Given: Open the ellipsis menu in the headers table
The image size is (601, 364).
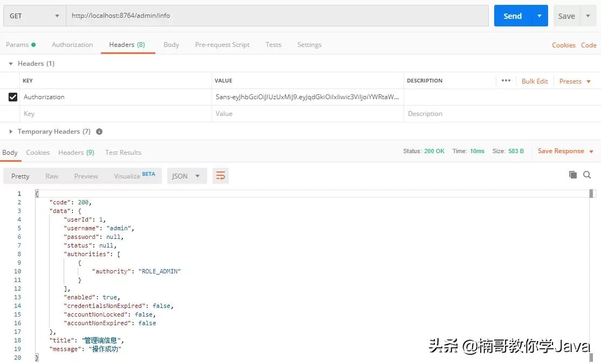Looking at the screenshot, I should point(506,80).
